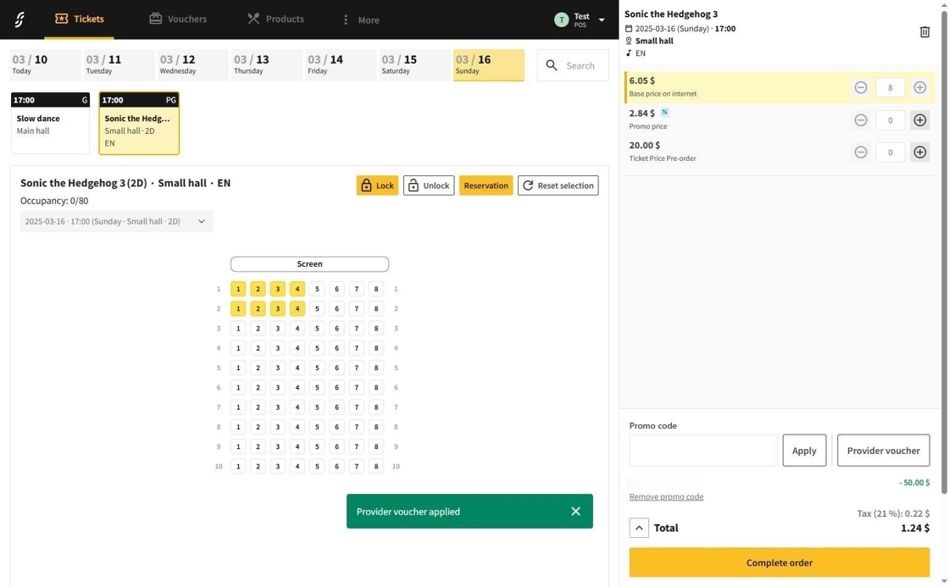Click the Promo code input field
The height and width of the screenshot is (587, 949).
point(702,451)
